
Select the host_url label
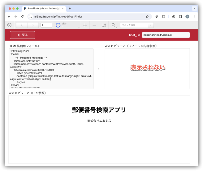(x=135, y=35)
